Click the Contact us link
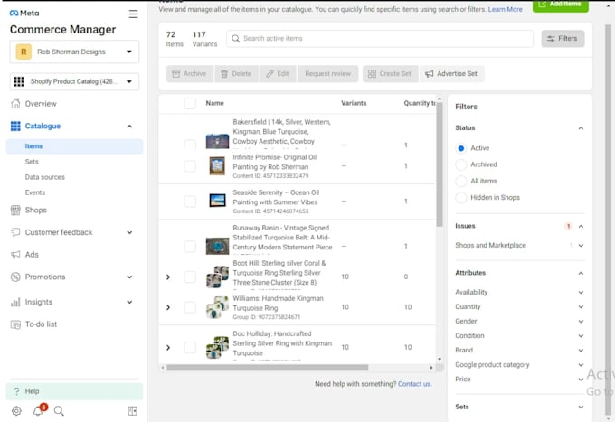Image resolution: width=615 pixels, height=422 pixels. (414, 384)
